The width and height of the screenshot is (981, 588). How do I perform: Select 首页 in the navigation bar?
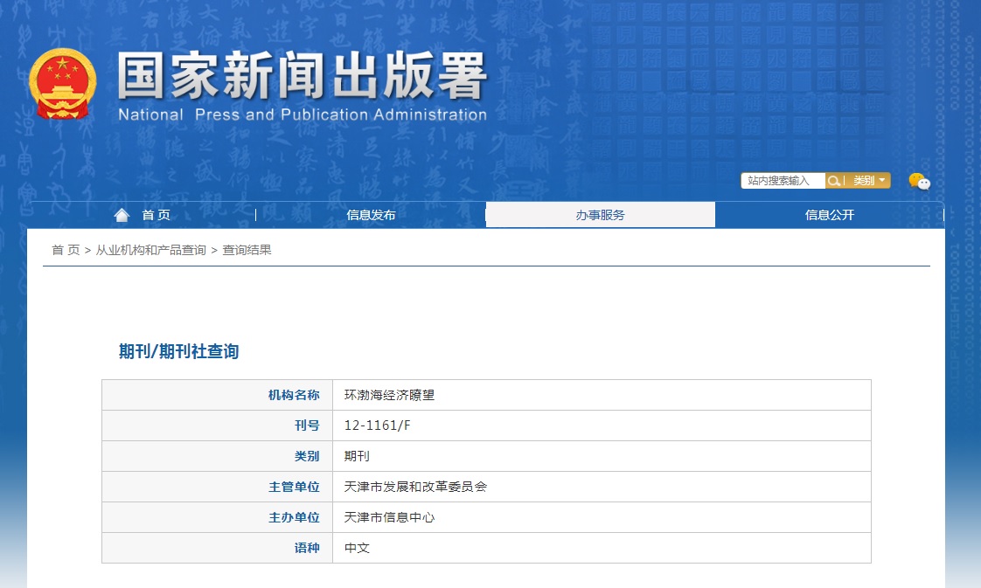(x=155, y=215)
